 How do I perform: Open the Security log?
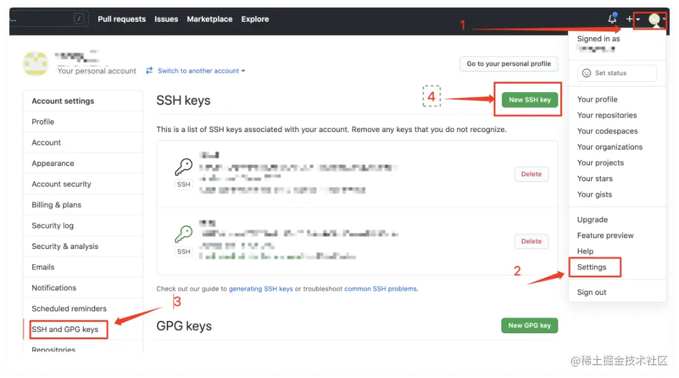[x=82, y=225]
